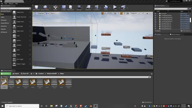Select the Cylinder primitive icon

(x=14, y=45)
